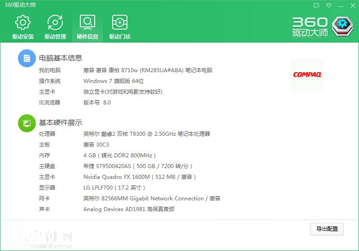The height and width of the screenshot is (251, 359).
Task: Click the 主硬盘 label
Action: pyautogui.click(x=47, y=166)
